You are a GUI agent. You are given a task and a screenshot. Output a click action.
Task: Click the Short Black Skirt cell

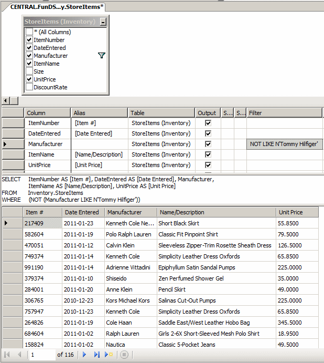click(x=217, y=223)
